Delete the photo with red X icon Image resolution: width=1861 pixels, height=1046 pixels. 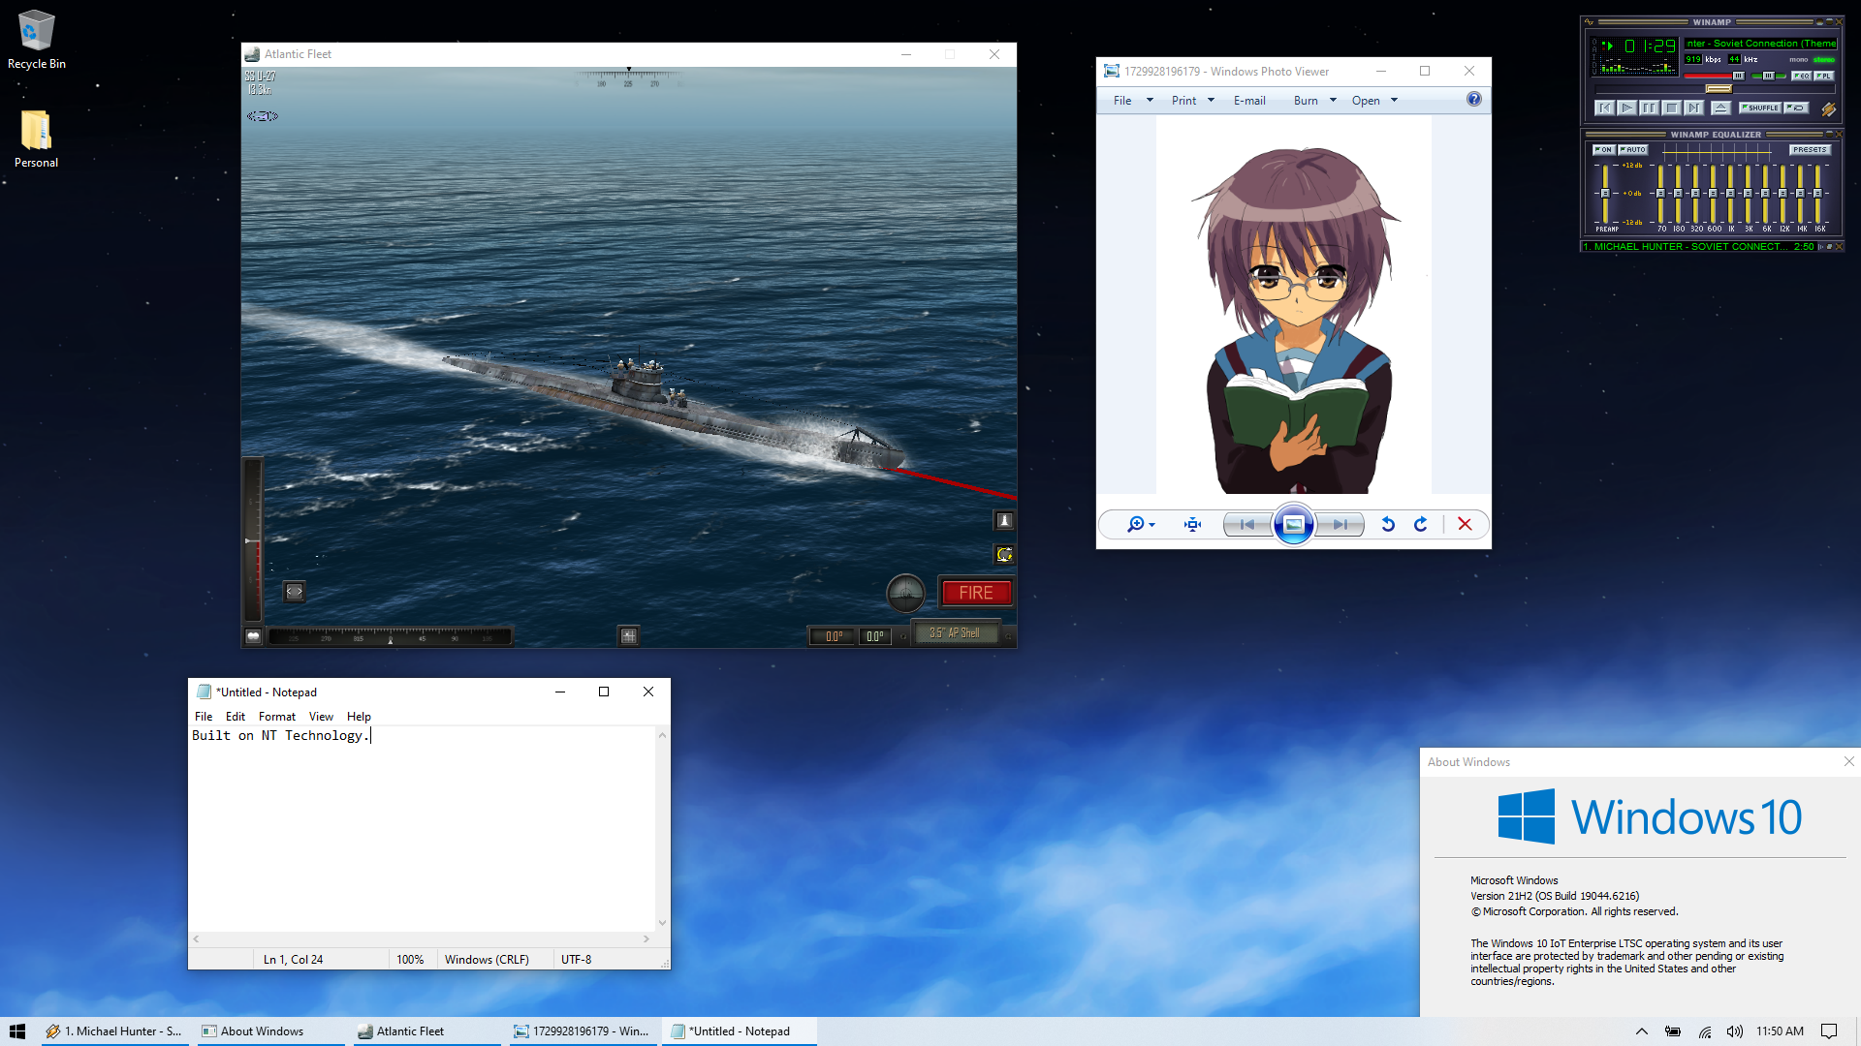(1465, 524)
